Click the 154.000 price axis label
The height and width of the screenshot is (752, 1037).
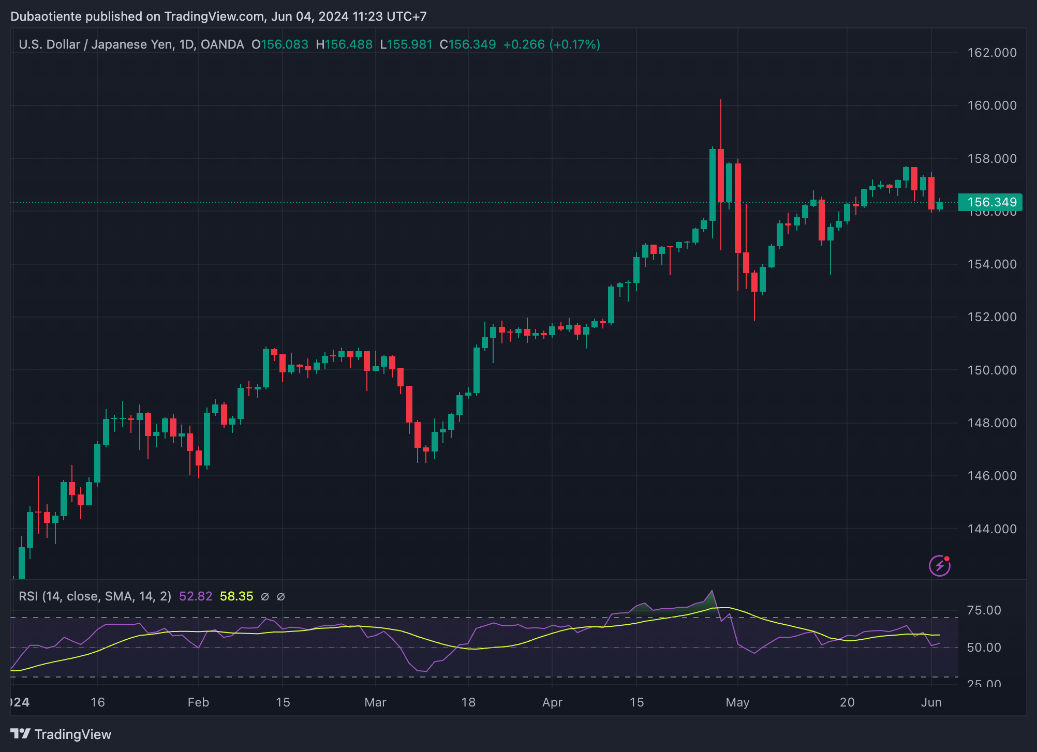coord(992,264)
